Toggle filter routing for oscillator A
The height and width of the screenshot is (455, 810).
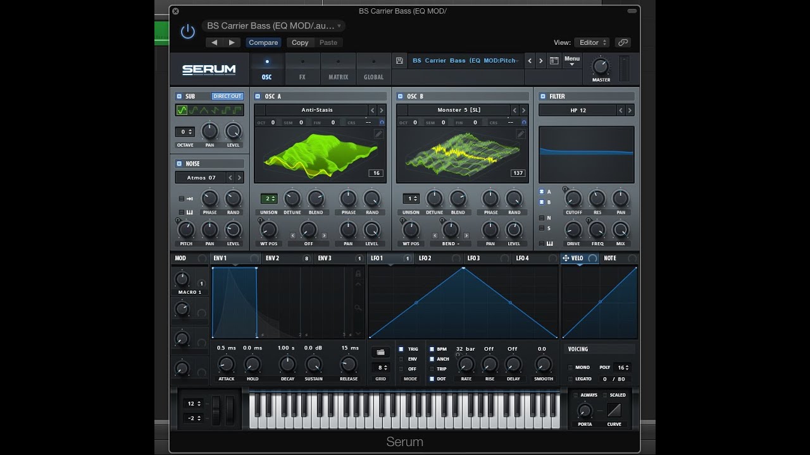(x=542, y=191)
